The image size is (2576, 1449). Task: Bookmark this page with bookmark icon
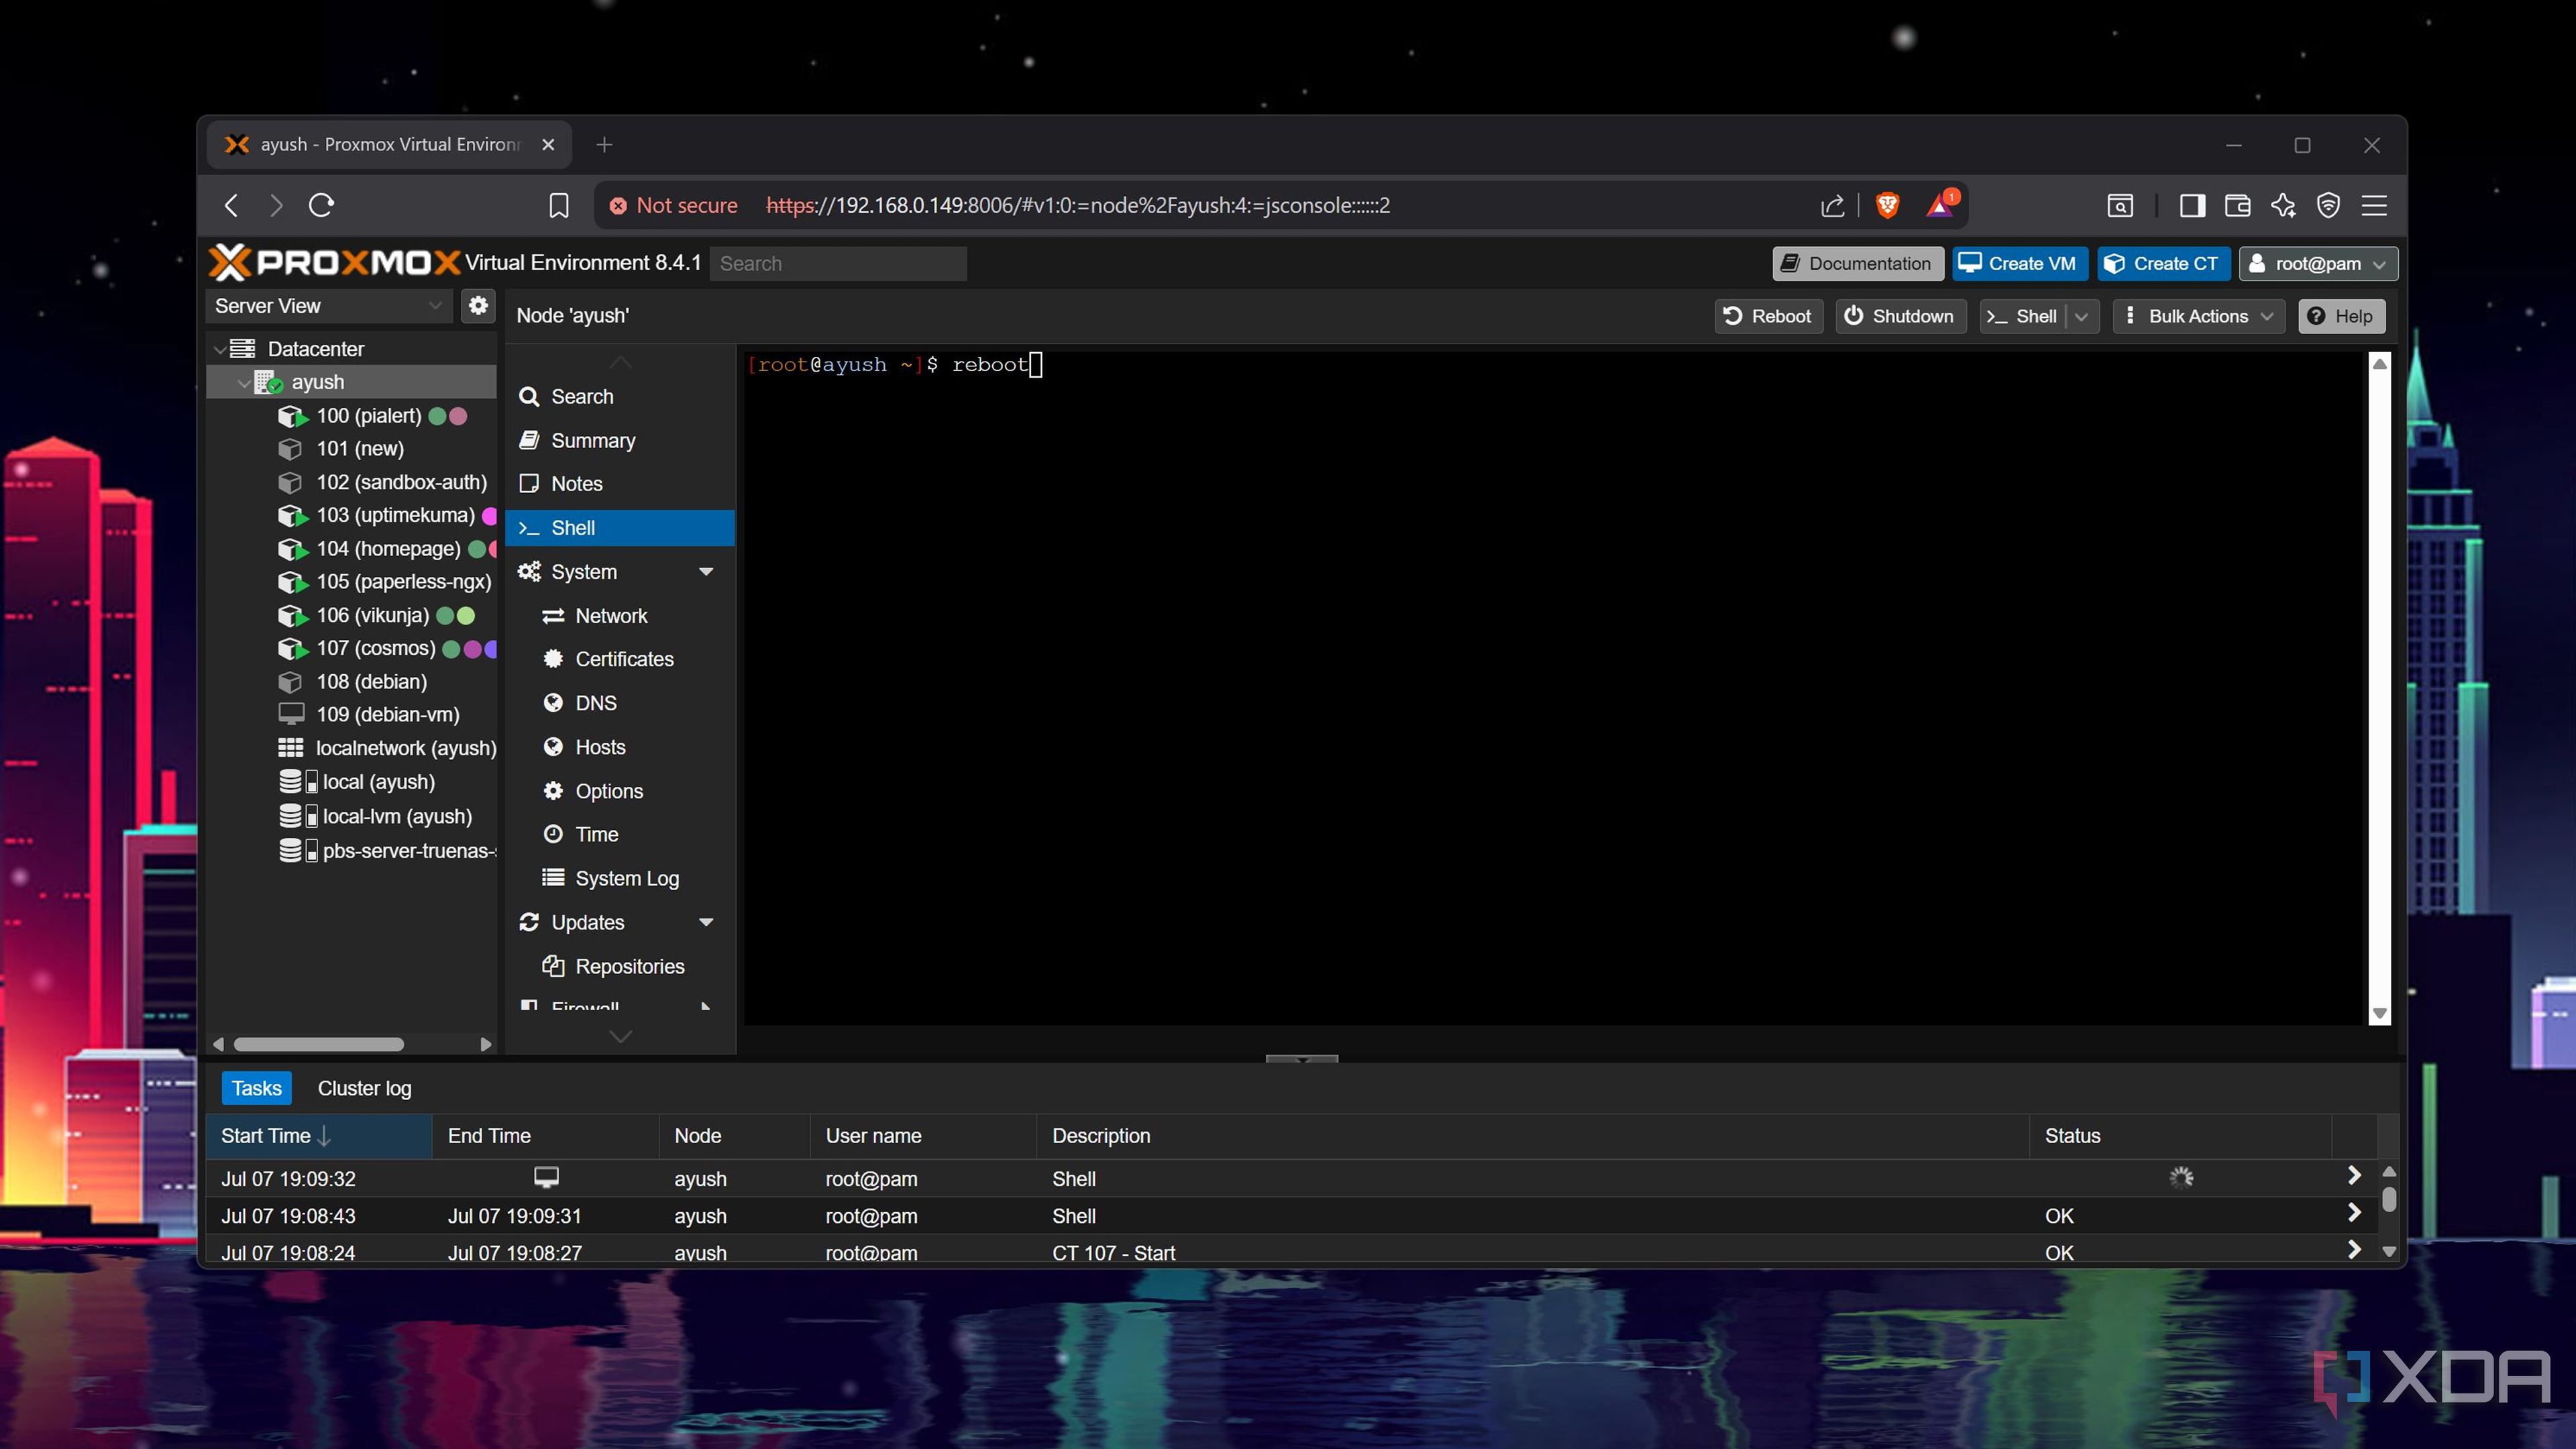point(559,205)
